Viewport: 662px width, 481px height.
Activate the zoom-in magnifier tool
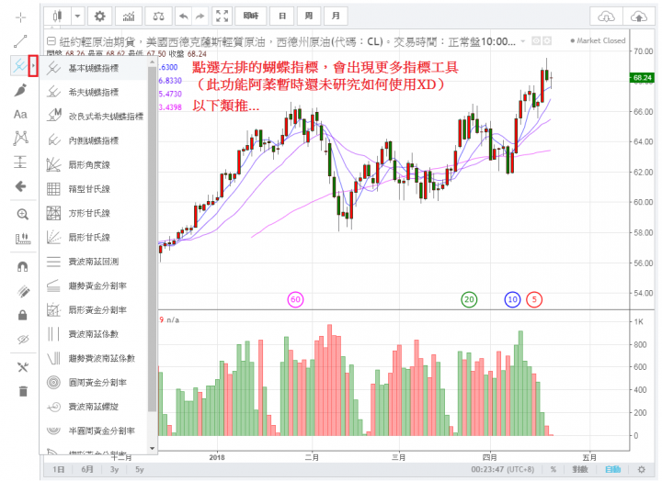[22, 215]
